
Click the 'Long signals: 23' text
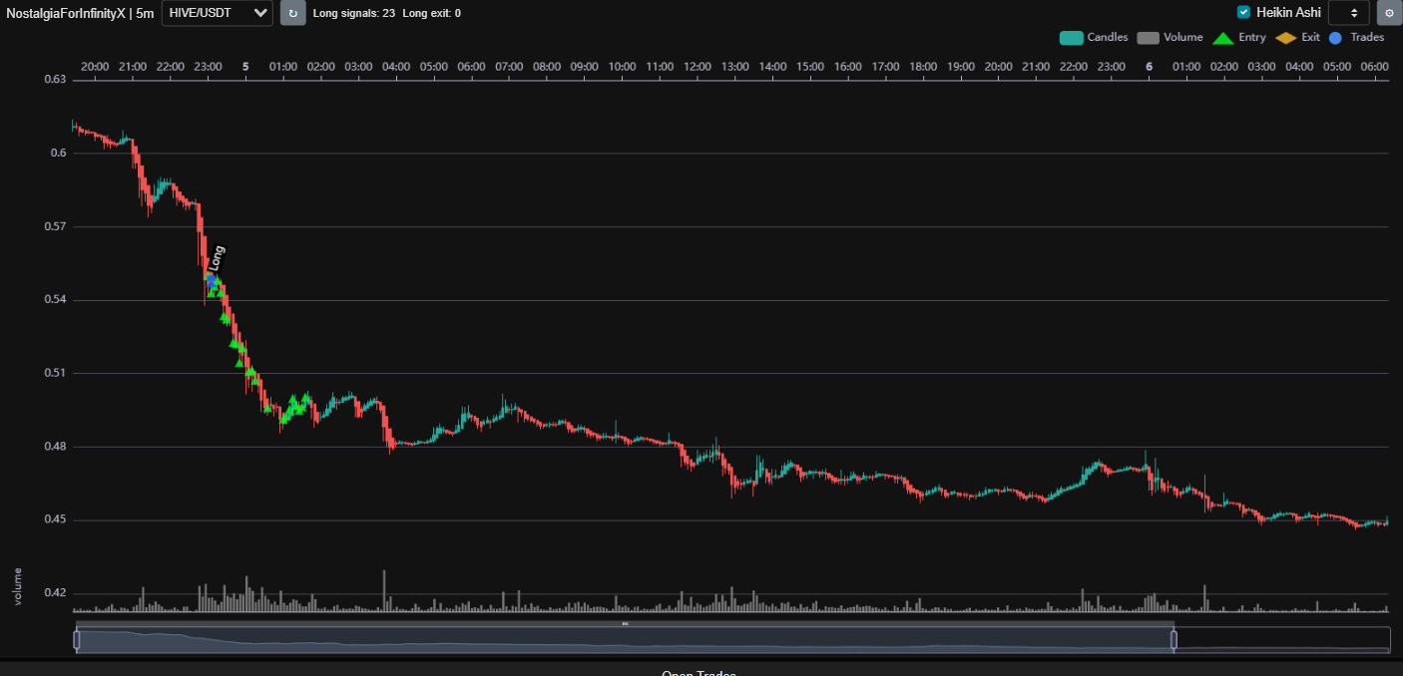[x=354, y=13]
